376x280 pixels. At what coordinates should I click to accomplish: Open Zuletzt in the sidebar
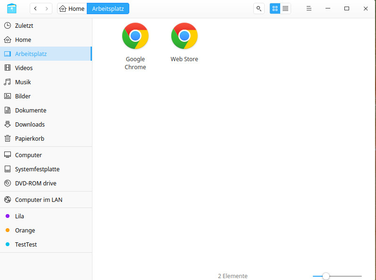click(46, 25)
